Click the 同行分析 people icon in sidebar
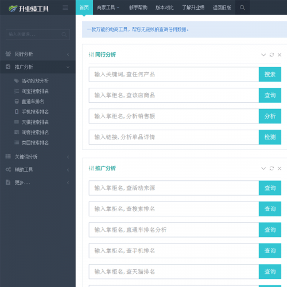The width and height of the screenshot is (287, 287). 8,54
